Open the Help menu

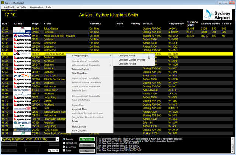(48, 7)
